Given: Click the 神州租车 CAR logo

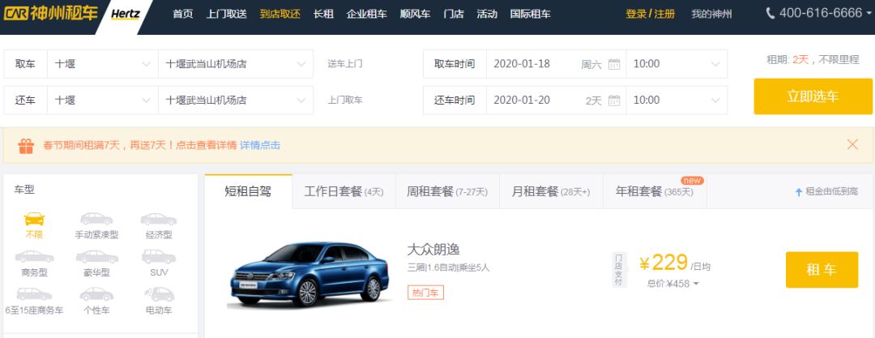Looking at the screenshot, I should pyautogui.click(x=51, y=14).
